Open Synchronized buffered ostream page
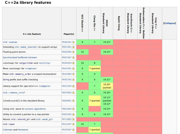This screenshot has height=134, width=180. (20, 58)
